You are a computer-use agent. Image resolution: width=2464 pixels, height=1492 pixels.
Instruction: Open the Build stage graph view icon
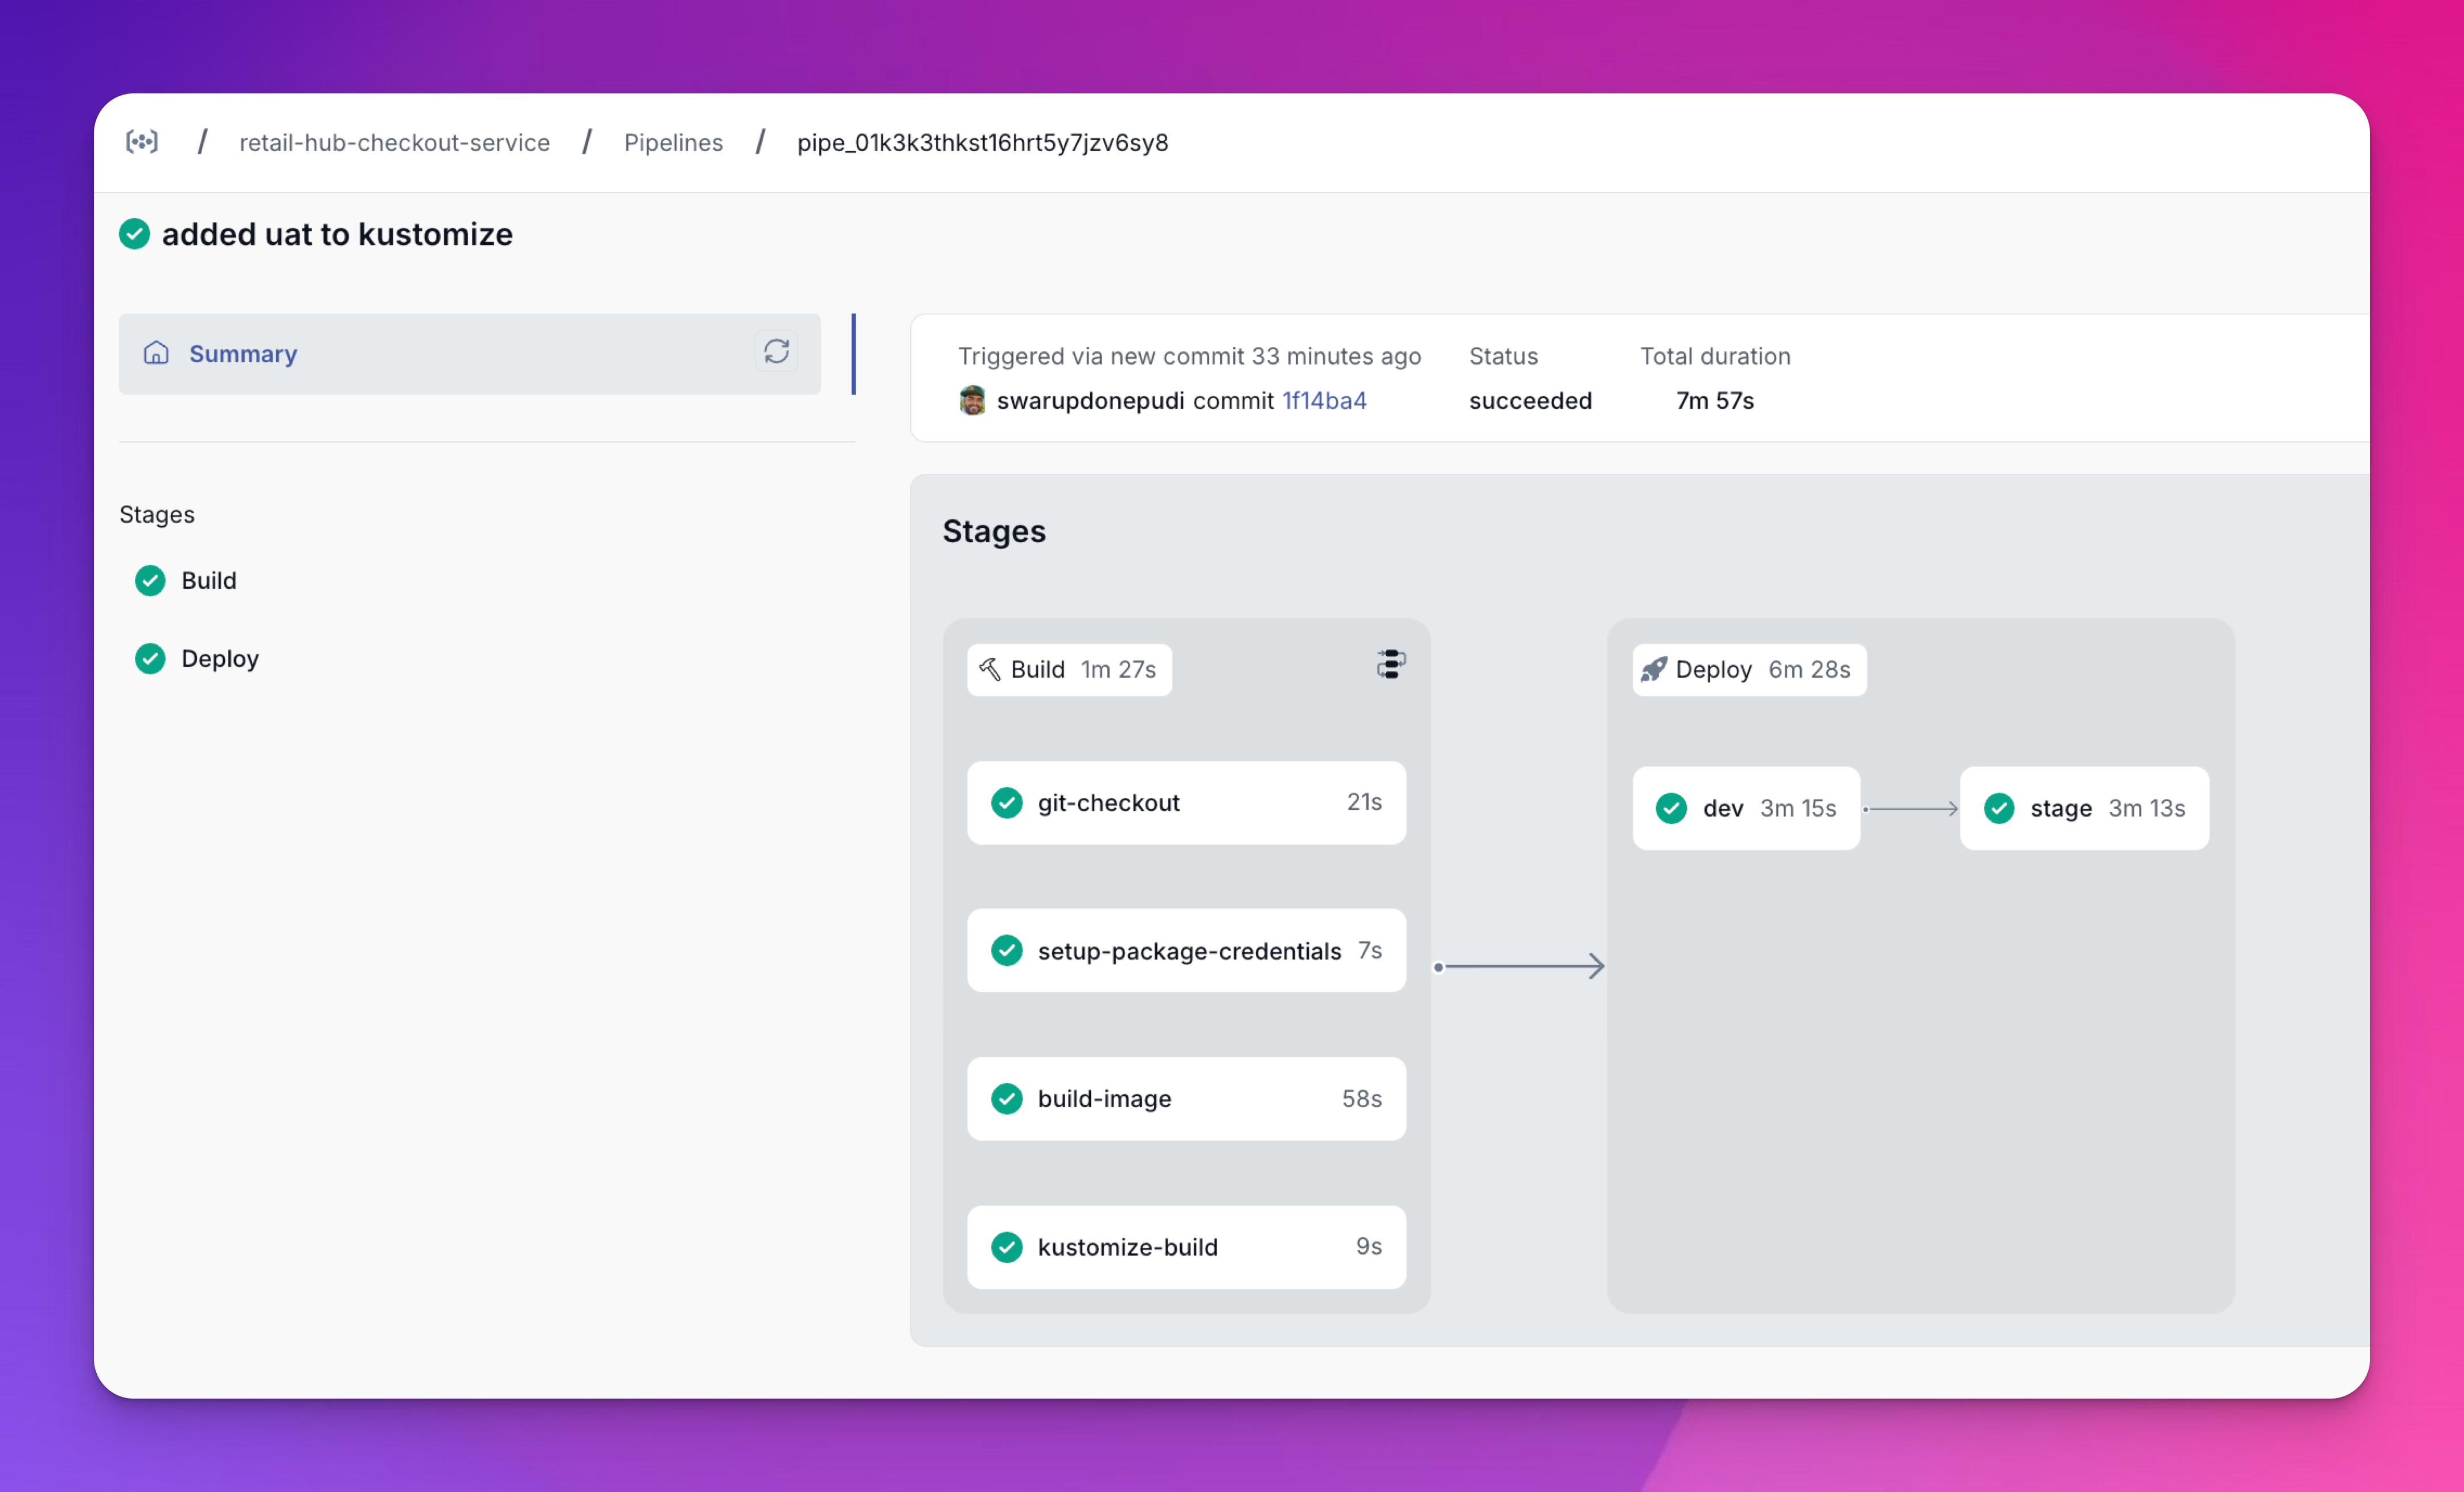(x=1391, y=664)
